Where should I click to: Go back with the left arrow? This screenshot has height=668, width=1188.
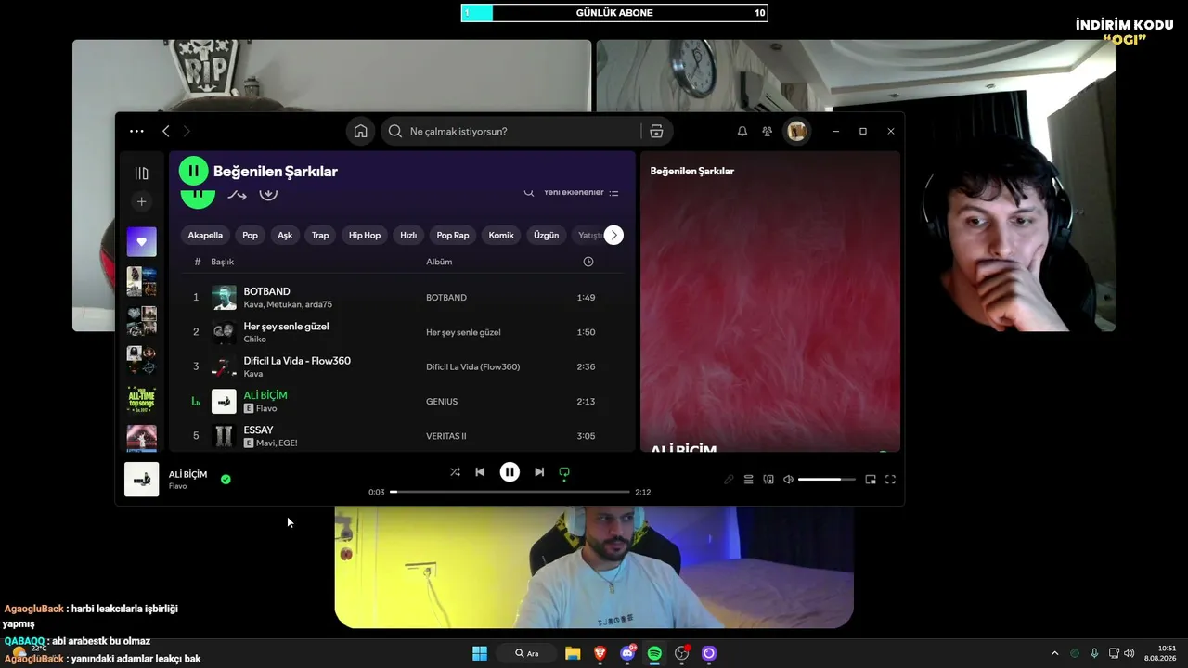tap(165, 131)
